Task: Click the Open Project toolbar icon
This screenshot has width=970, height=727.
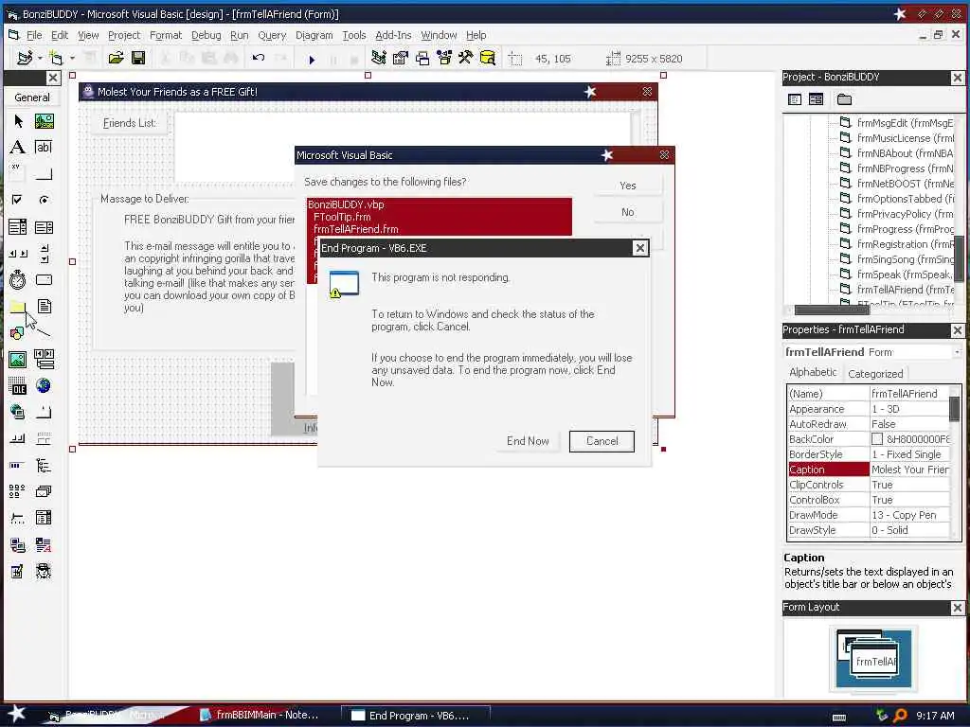Action: tap(116, 58)
